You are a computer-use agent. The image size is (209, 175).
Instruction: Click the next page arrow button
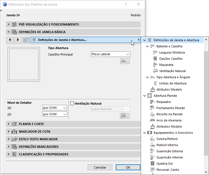18,40
